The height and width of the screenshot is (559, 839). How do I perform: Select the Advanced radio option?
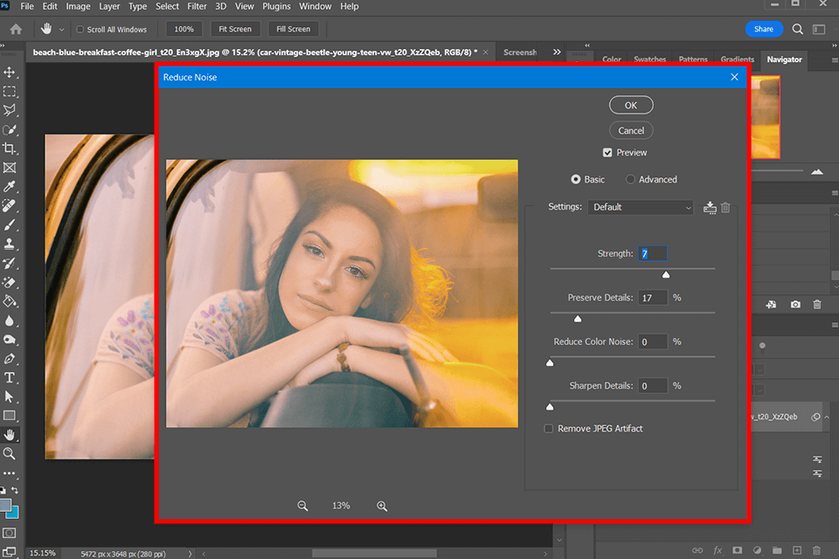tap(630, 179)
